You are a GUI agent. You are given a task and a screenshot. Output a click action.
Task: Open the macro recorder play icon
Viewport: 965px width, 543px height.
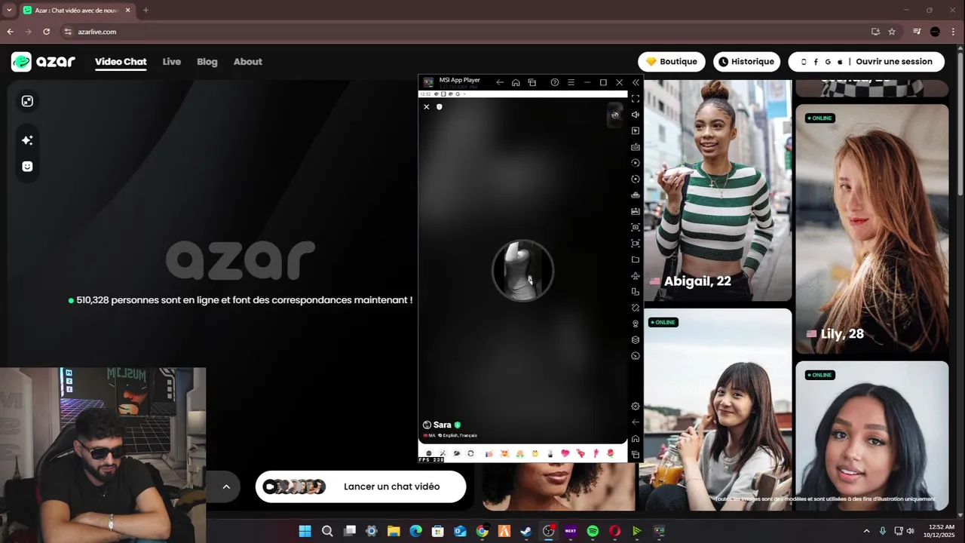(x=636, y=163)
